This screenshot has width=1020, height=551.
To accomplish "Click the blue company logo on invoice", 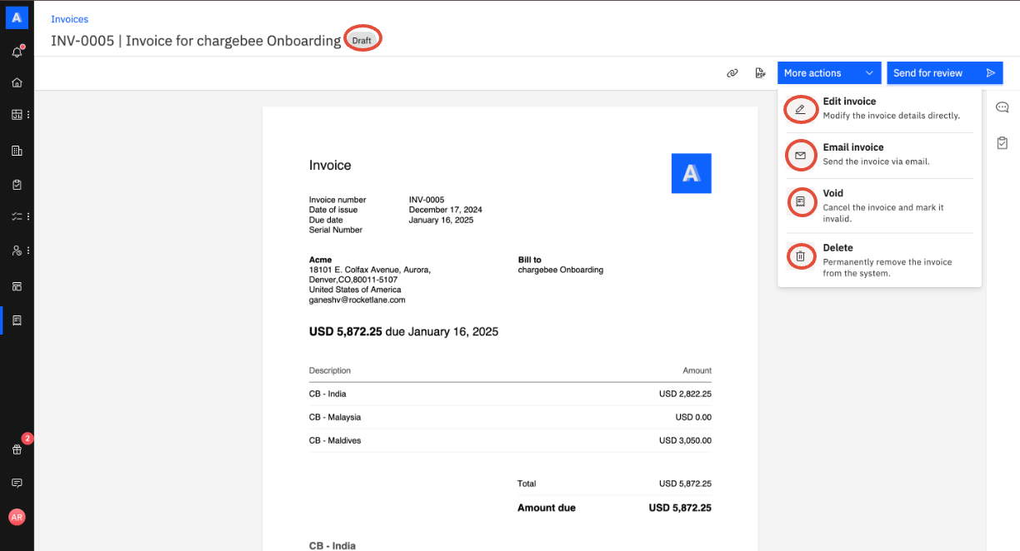I will tap(691, 173).
